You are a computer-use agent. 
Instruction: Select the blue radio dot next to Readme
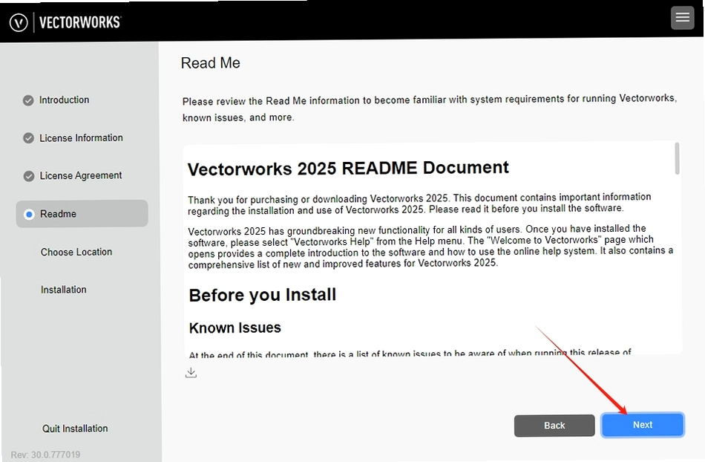pos(29,214)
